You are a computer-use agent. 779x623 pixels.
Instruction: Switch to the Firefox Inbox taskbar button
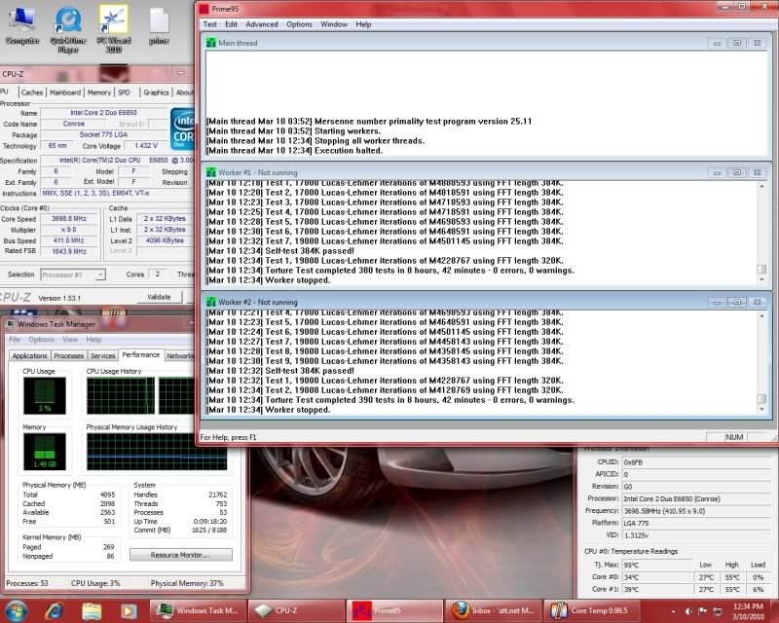click(x=494, y=610)
